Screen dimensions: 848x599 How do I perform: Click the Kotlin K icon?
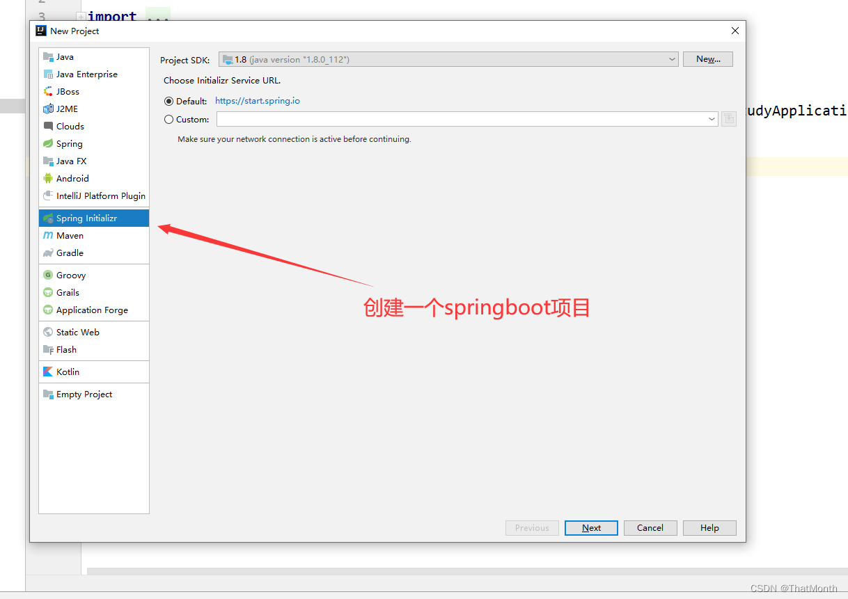point(48,372)
